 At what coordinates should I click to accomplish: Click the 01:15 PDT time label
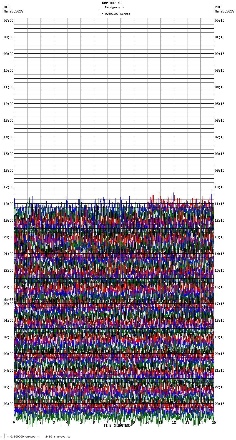pos(220,37)
